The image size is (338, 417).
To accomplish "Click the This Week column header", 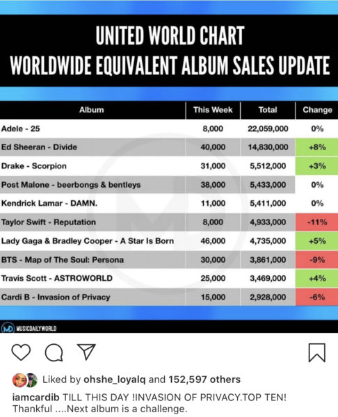I will tap(213, 110).
